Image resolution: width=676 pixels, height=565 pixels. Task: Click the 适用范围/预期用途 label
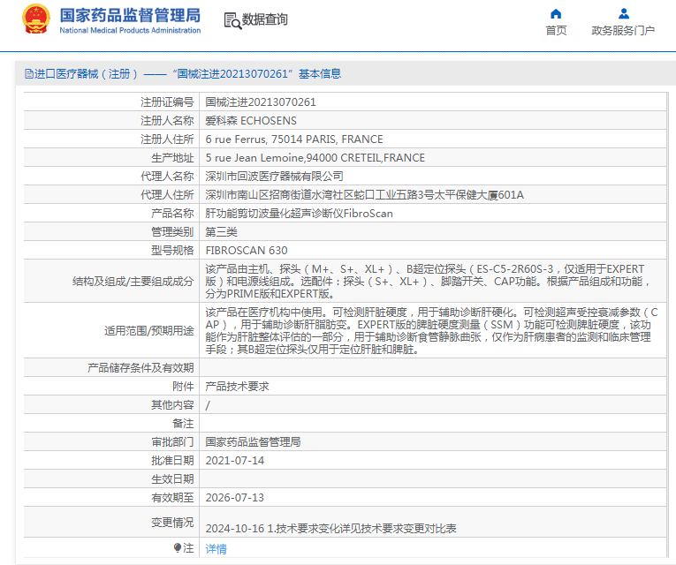(x=149, y=331)
